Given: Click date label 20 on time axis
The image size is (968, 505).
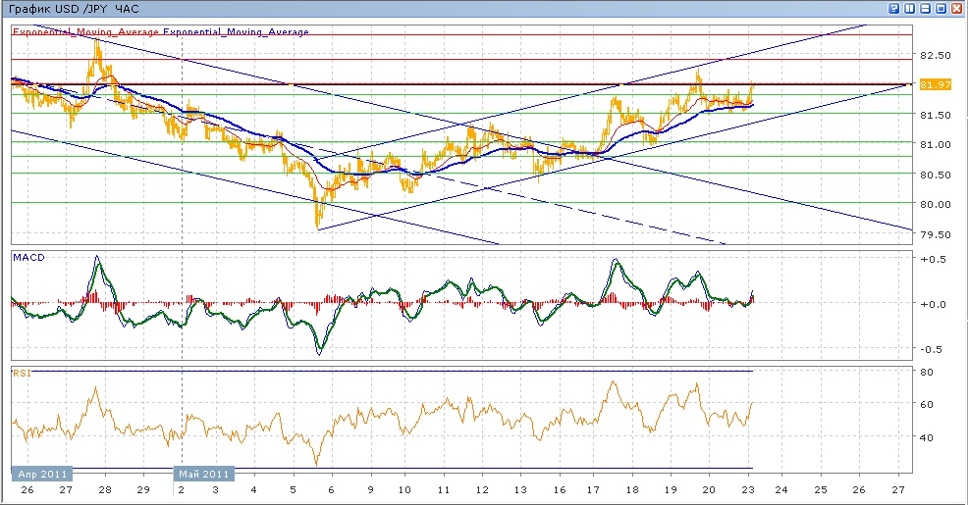Looking at the screenshot, I should tap(709, 489).
